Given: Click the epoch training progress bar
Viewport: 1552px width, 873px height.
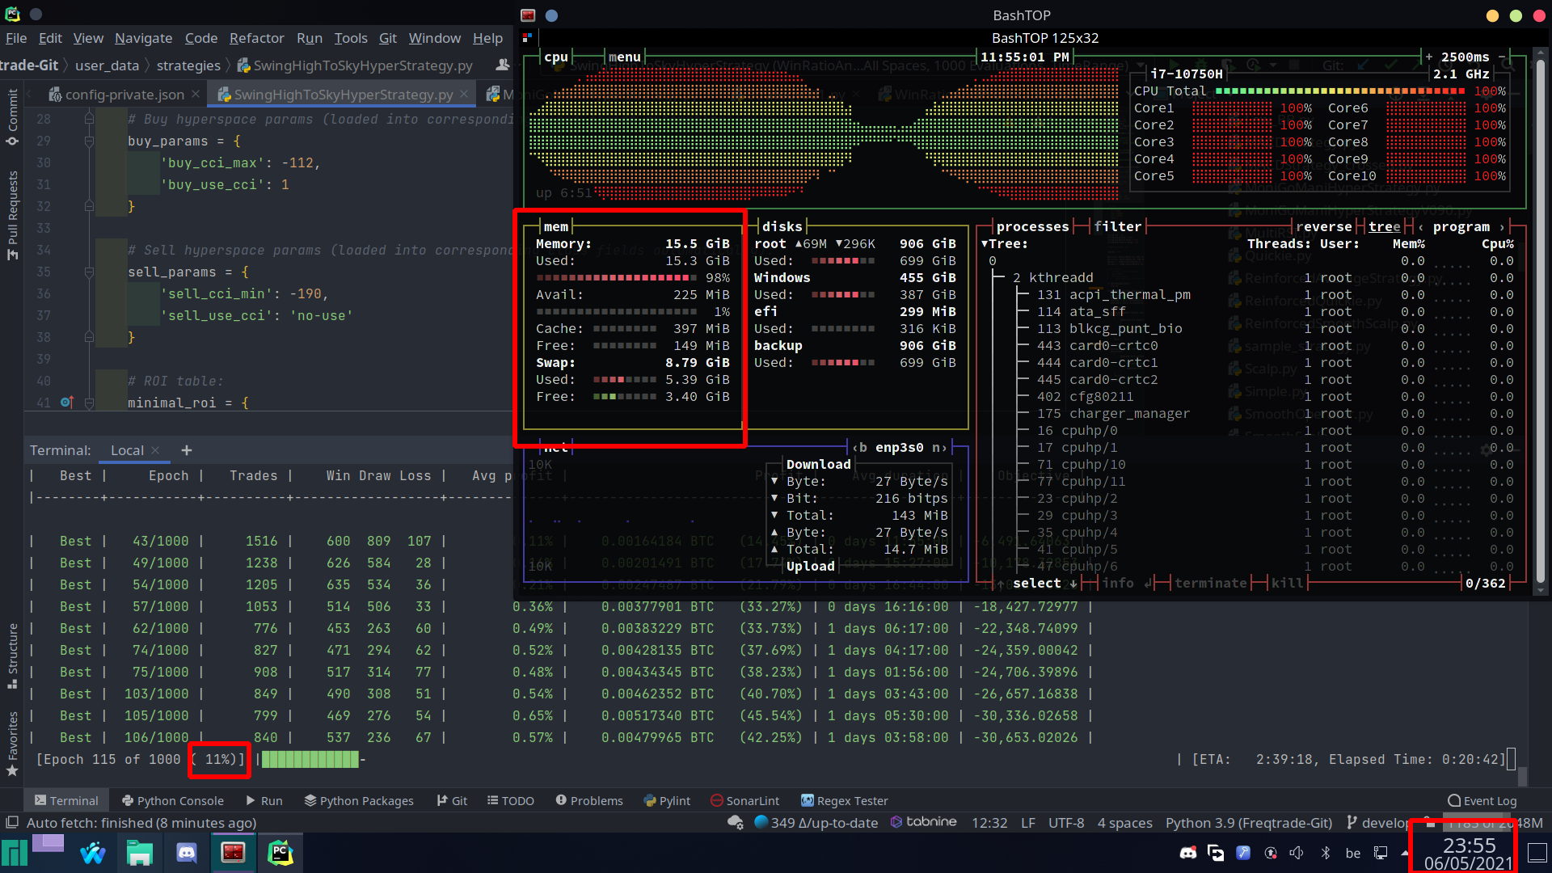Looking at the screenshot, I should click(311, 759).
